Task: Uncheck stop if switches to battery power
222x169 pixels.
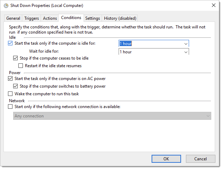Action: coord(15,86)
